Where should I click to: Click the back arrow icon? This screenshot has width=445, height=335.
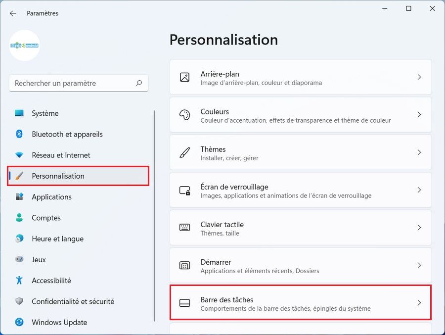(x=13, y=13)
